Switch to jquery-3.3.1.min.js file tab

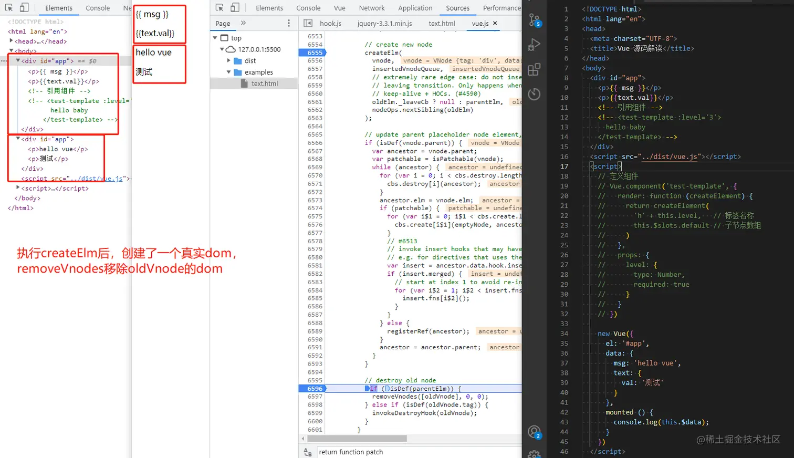[384, 23]
